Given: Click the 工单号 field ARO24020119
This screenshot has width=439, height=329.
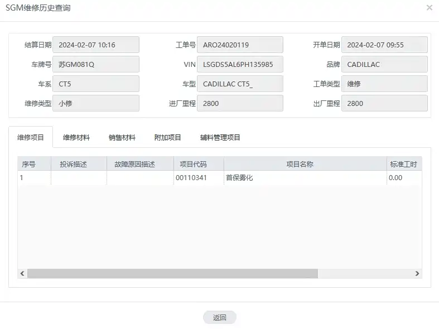Looking at the screenshot, I should 240,45.
